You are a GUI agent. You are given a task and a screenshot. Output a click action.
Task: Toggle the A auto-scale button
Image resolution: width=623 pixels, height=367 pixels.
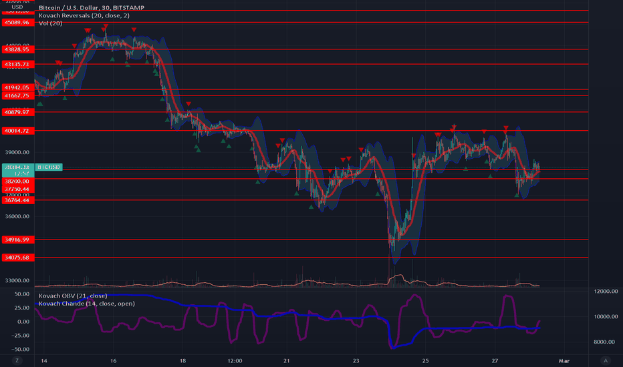606,360
